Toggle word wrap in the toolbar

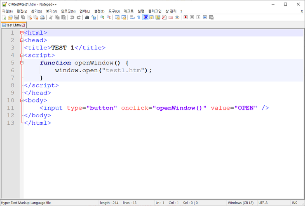click(132, 17)
